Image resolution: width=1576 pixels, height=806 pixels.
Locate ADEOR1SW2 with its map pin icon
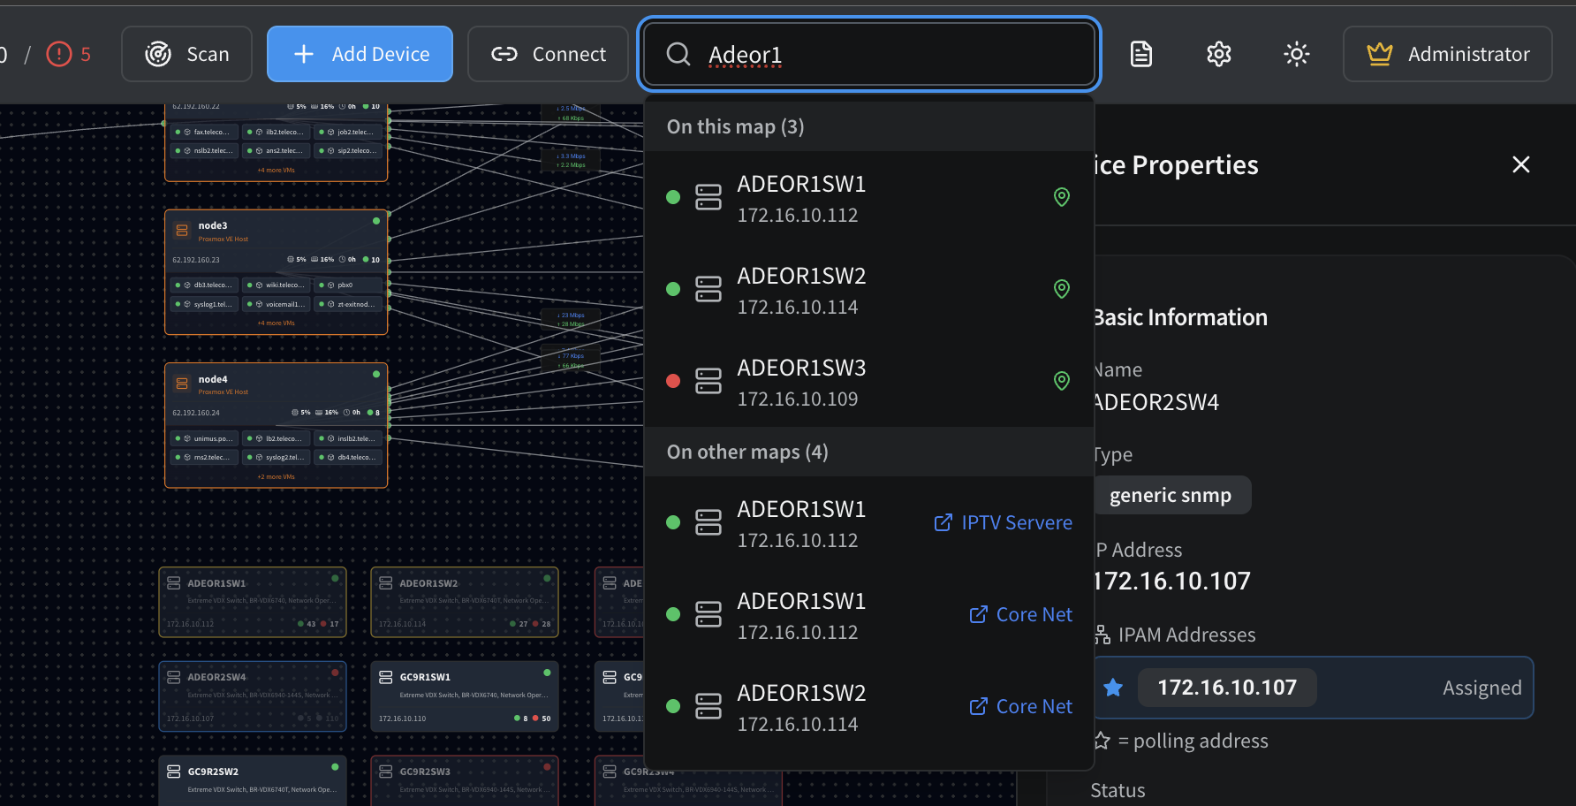pyautogui.click(x=1062, y=289)
